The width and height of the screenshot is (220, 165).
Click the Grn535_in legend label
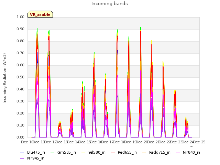pos(67,153)
